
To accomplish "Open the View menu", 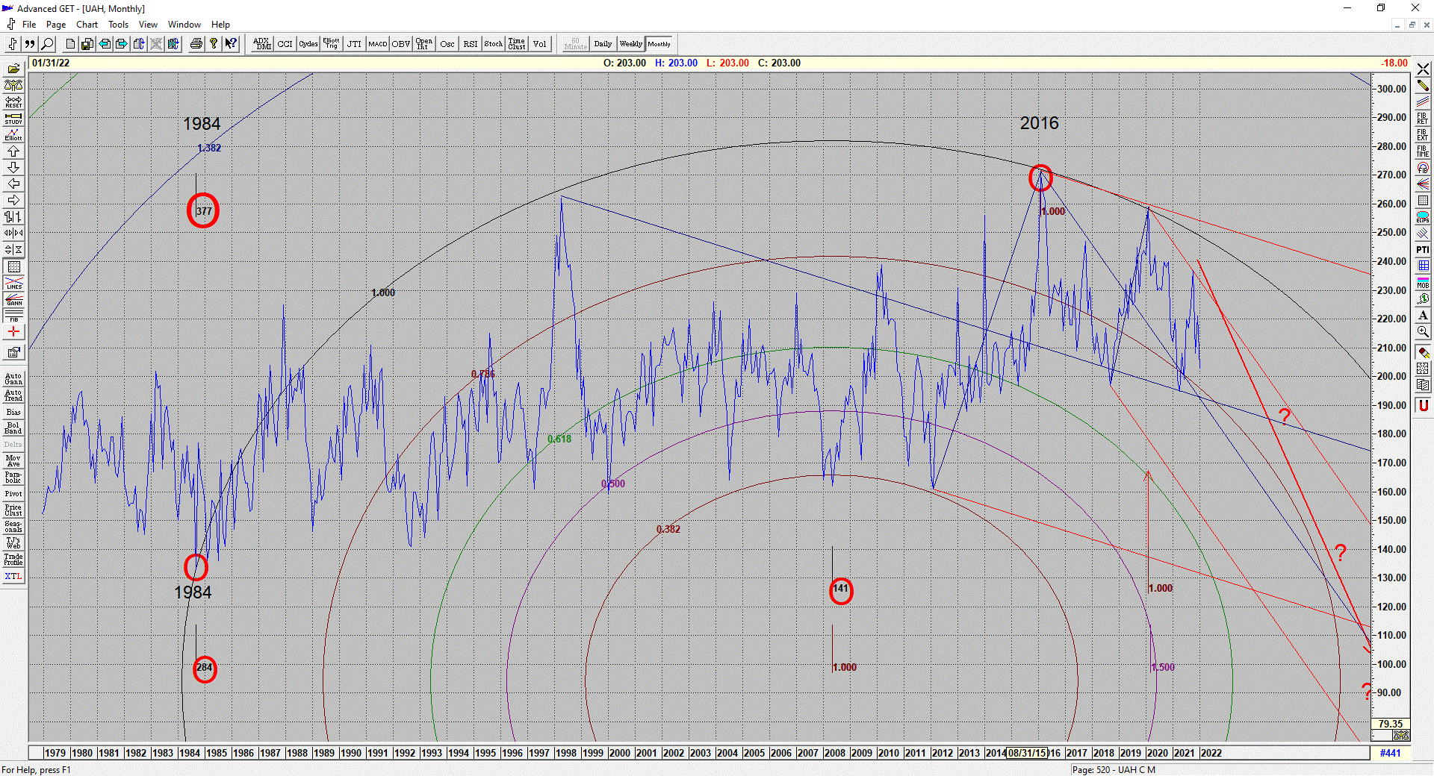I will click(148, 25).
